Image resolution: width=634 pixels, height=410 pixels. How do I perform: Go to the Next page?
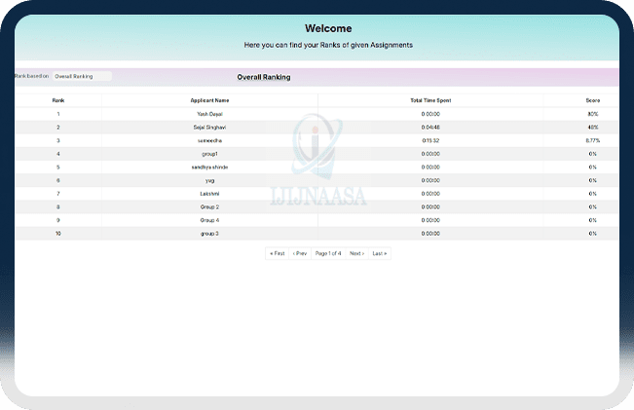click(356, 253)
